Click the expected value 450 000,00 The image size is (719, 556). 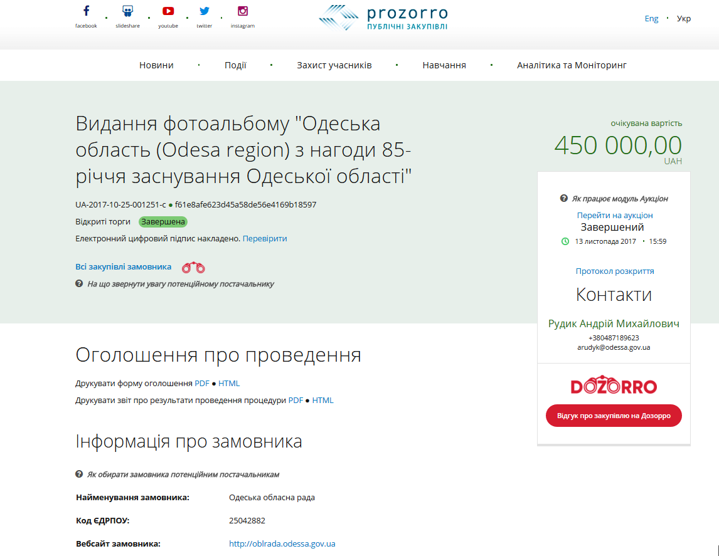pos(617,145)
